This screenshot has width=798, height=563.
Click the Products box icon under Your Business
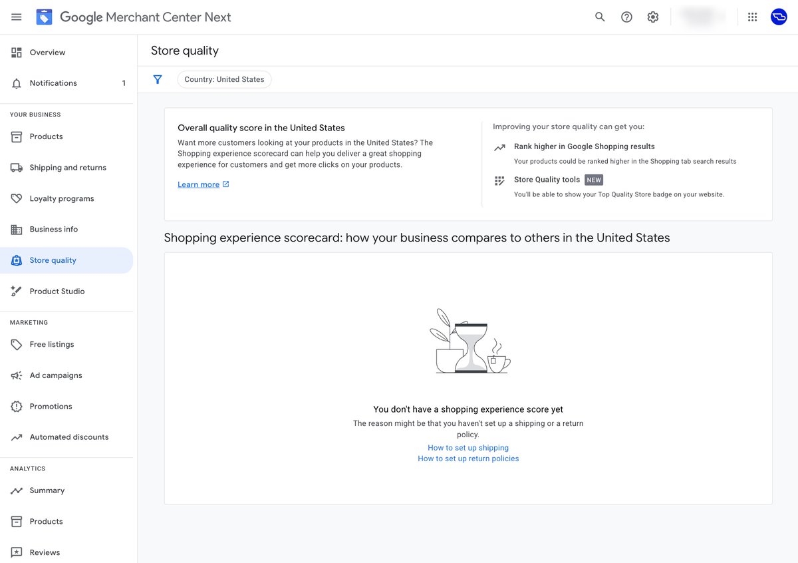pos(17,136)
